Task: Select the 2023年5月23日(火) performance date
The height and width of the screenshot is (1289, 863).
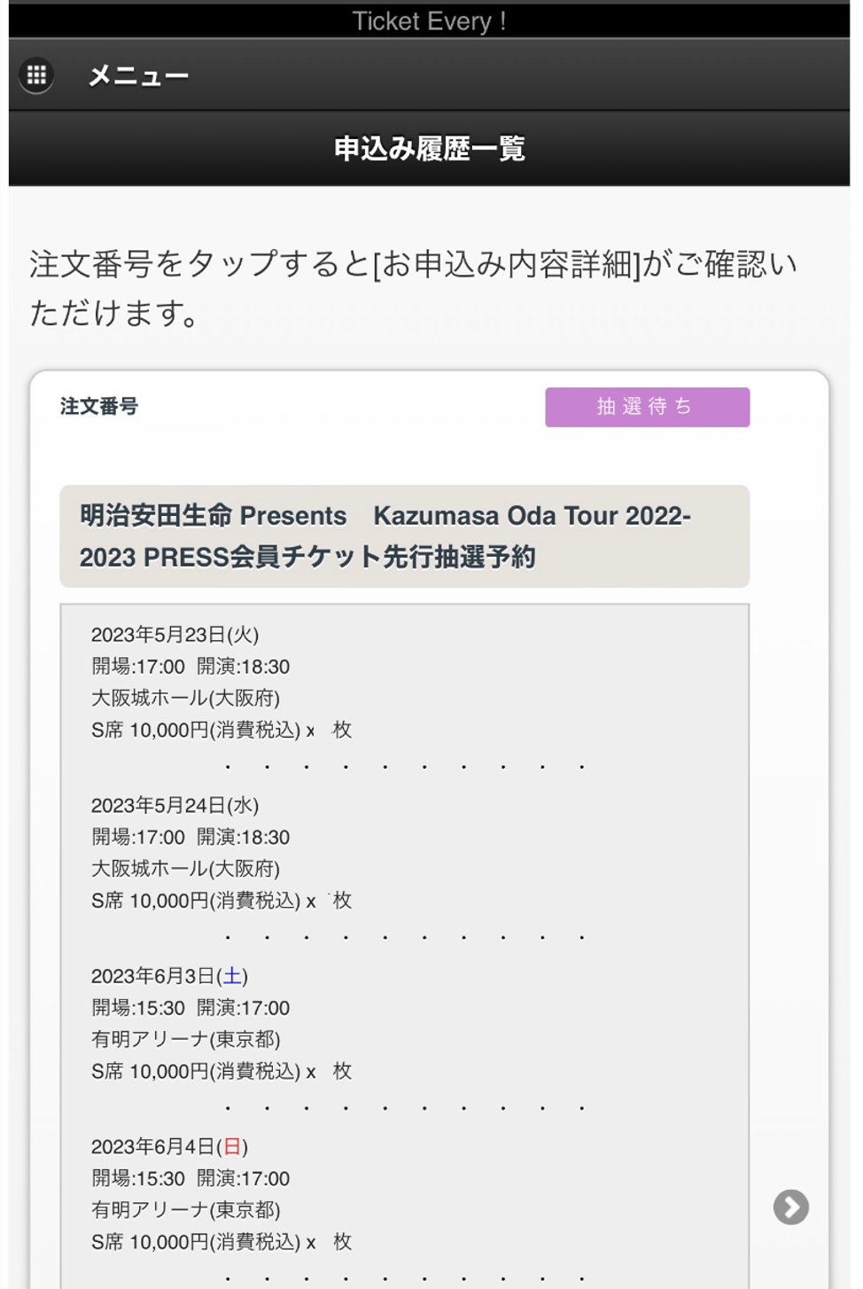Action: pos(175,635)
